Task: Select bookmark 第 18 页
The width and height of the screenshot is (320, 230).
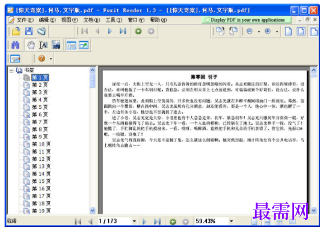Action: pos(41,204)
